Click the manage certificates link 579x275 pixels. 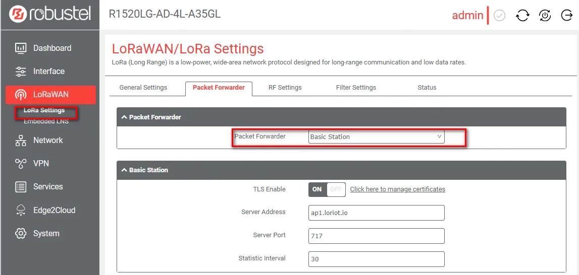click(397, 189)
